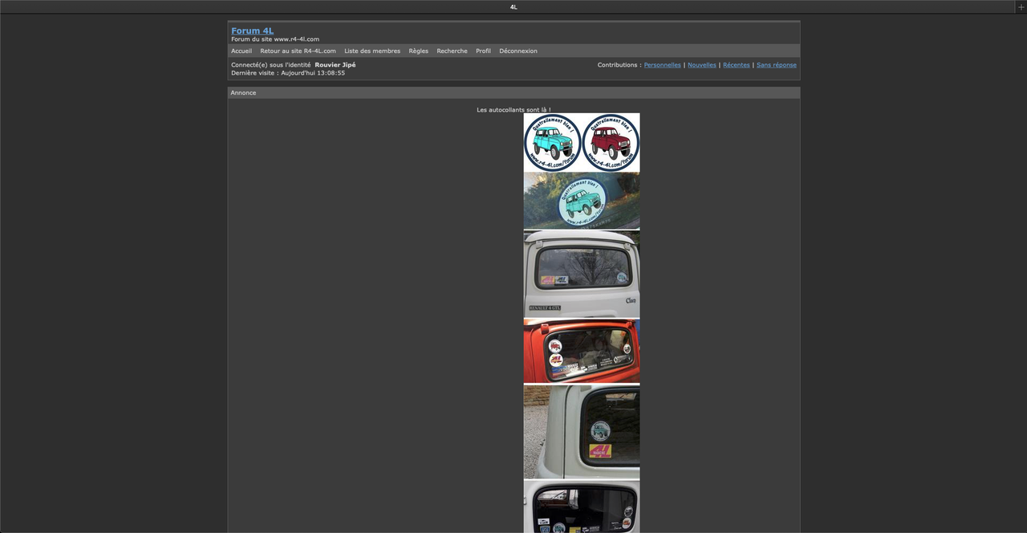Open the partially visible bottom window photo
This screenshot has height=533, width=1027.
pyautogui.click(x=582, y=507)
